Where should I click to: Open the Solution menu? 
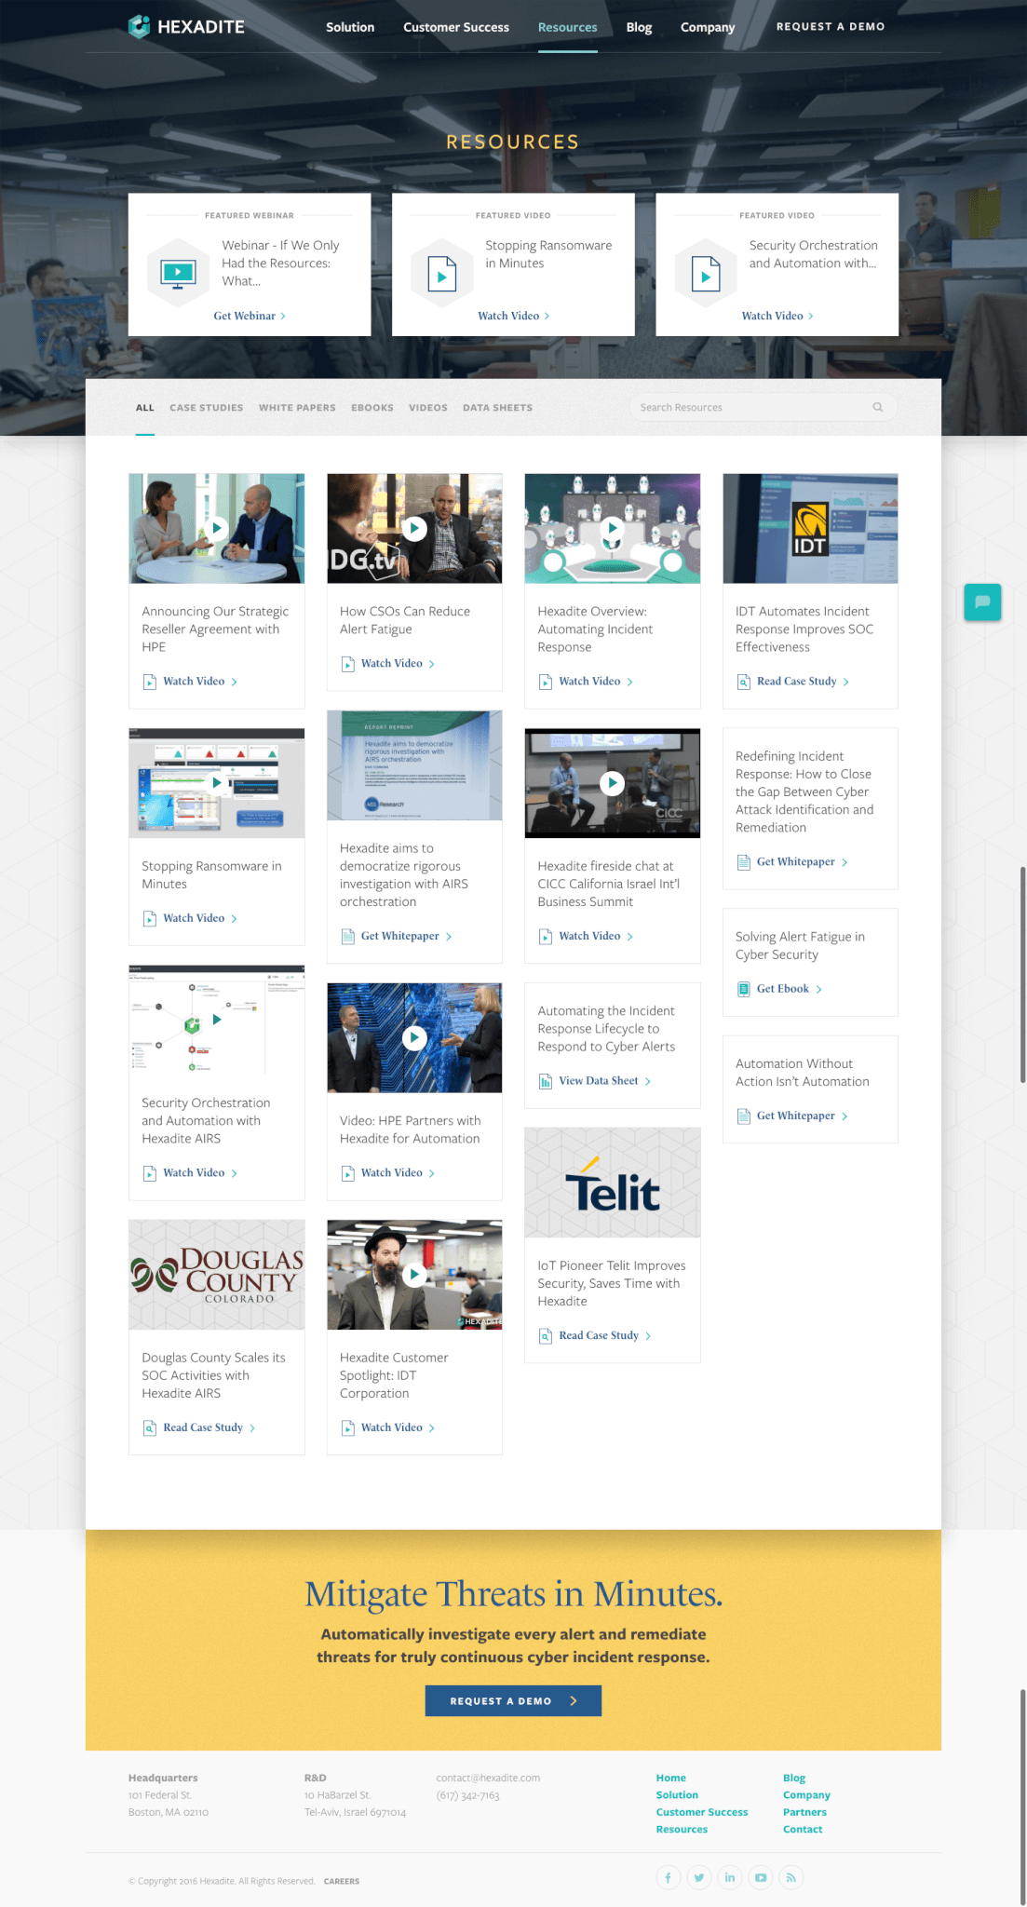(350, 27)
